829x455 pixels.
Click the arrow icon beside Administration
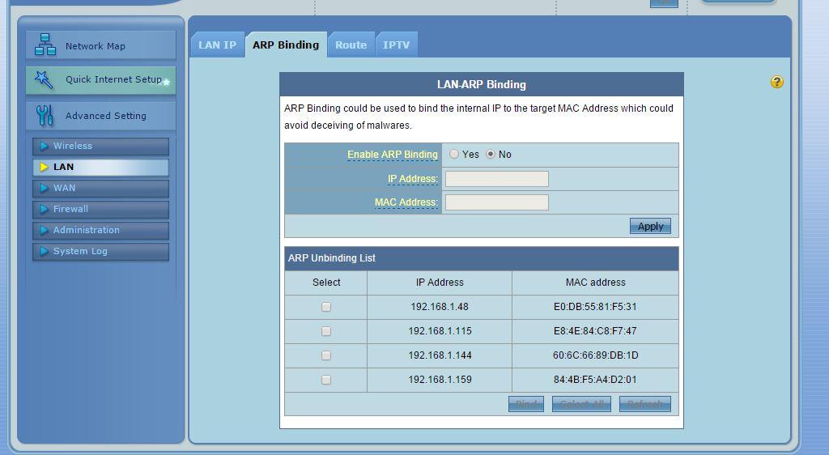coord(44,231)
